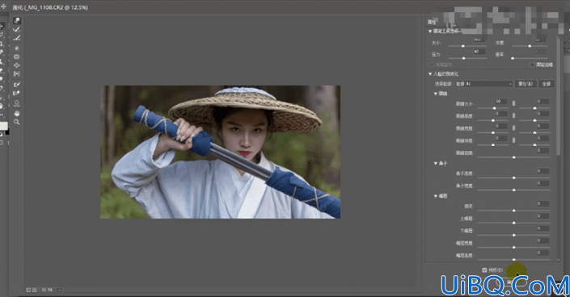Viewport: 570px width, 297px height.
Task: Click the 眼睛斜度 label text
Action: click(x=464, y=141)
